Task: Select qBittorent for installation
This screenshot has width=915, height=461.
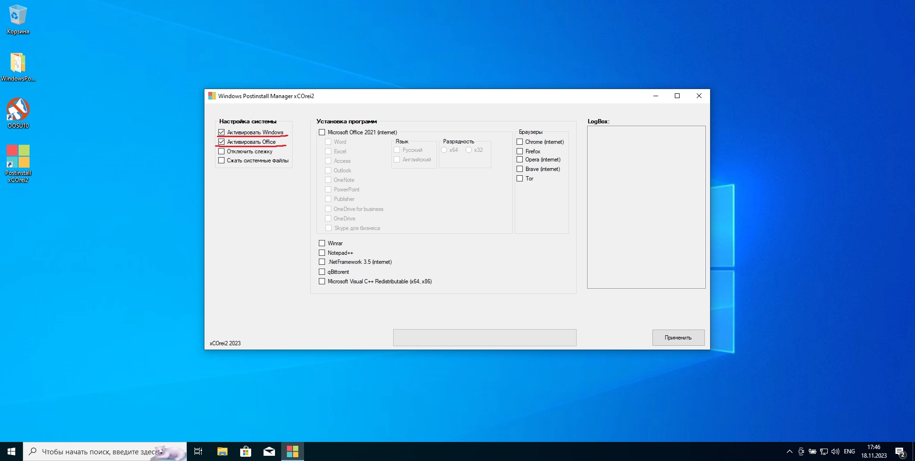Action: tap(322, 272)
